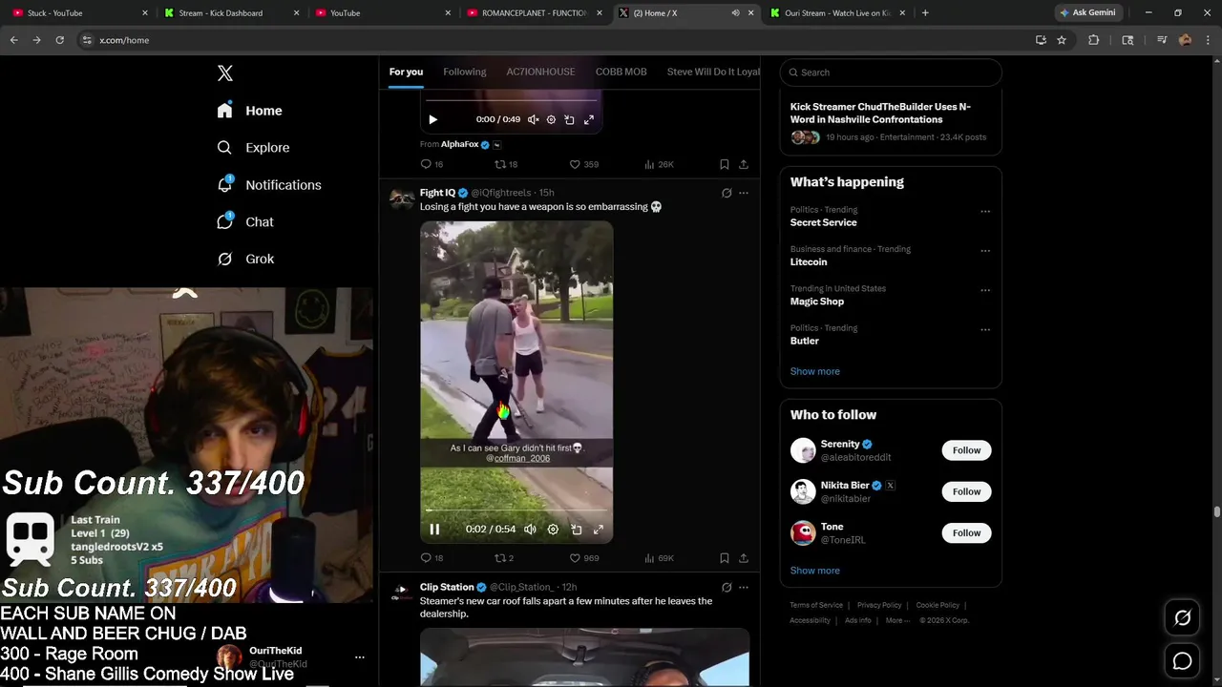This screenshot has width=1222, height=687.
Task: Open the Chrome extensions puzzle icon
Action: tap(1094, 40)
